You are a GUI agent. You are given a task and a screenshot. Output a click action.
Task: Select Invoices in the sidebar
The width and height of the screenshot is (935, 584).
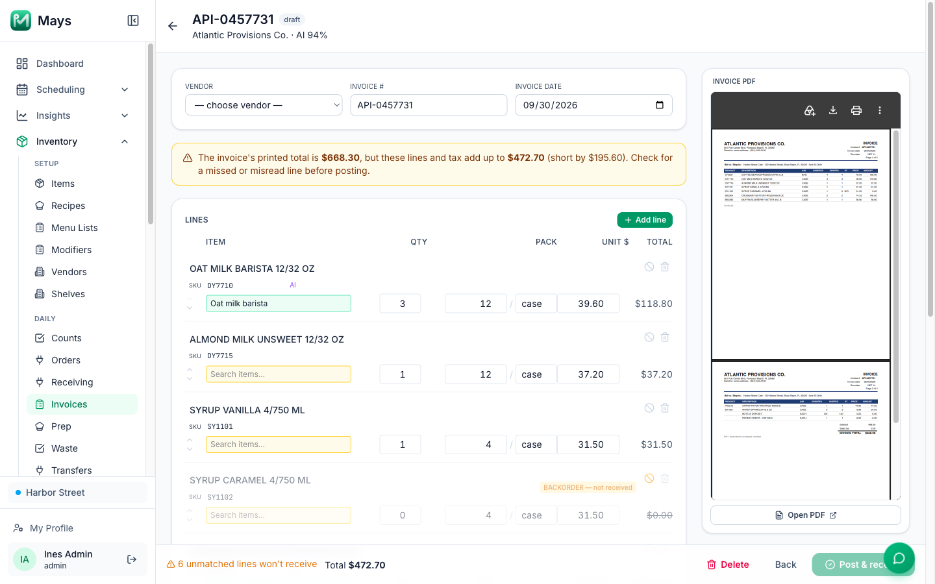tap(82, 404)
